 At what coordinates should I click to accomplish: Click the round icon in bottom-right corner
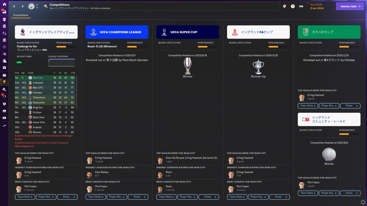click(363, 202)
